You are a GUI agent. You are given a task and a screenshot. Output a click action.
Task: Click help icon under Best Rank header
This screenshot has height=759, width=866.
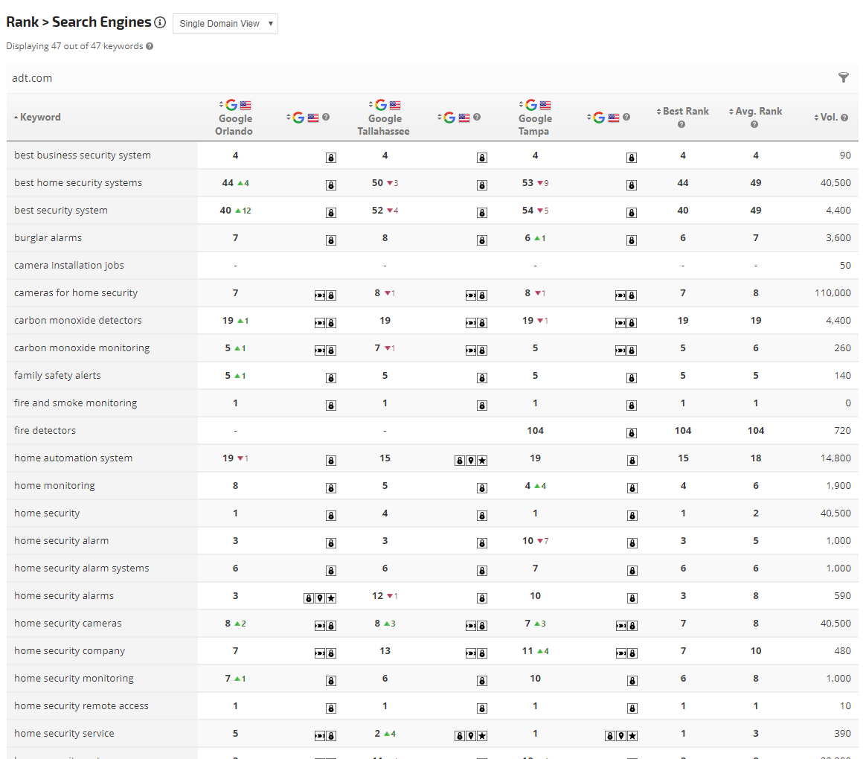pos(681,124)
